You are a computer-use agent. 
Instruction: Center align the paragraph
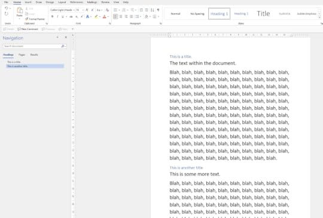click(121, 17)
